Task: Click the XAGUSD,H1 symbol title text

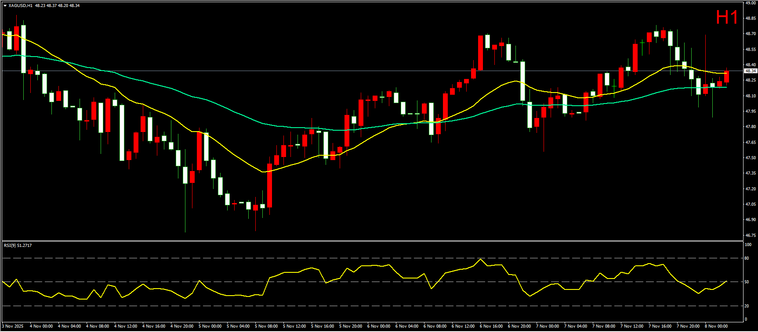Action: (x=20, y=6)
